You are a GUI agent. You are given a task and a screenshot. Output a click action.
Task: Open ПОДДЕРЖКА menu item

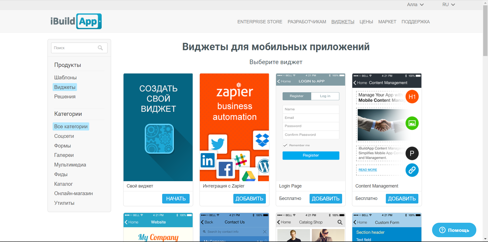point(416,22)
